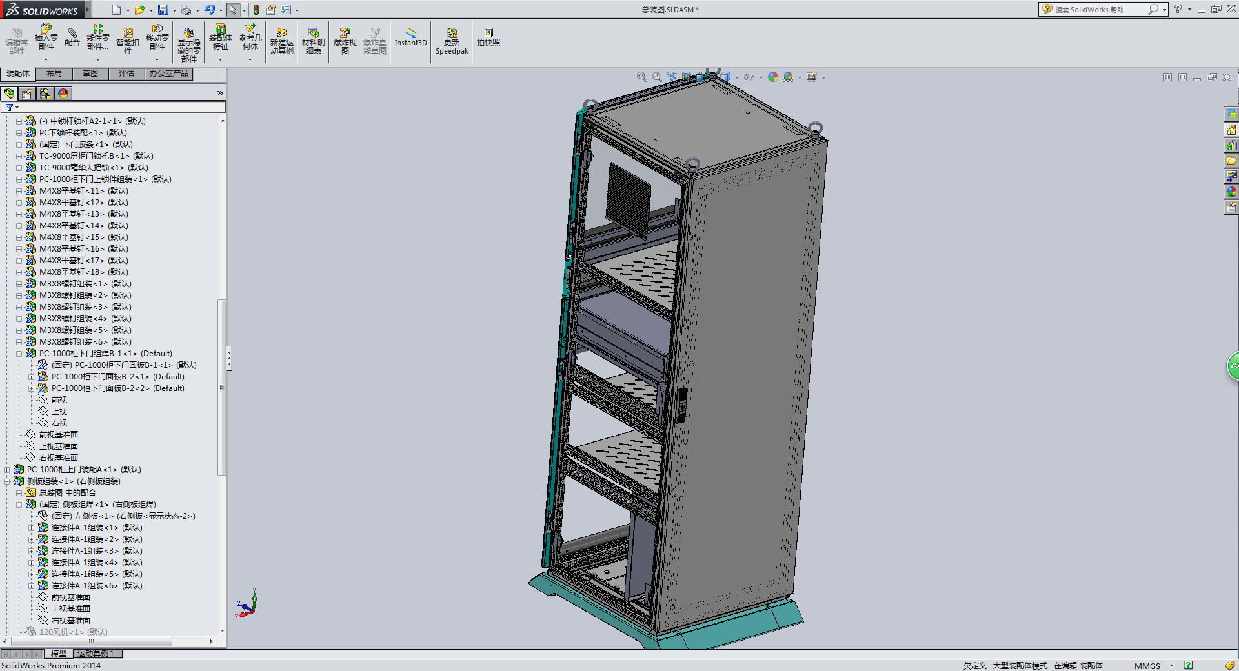Viewport: 1239px width, 671px height.
Task: Switch to the 评估 tab
Action: click(x=126, y=74)
